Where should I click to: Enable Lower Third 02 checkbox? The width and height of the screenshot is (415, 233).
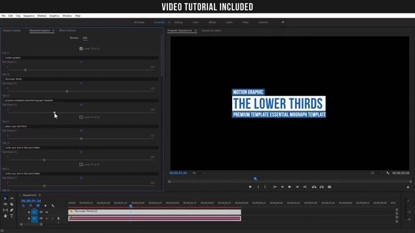coord(81,117)
